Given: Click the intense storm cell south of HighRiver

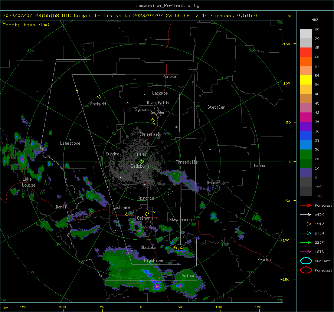Looking at the screenshot, I should pyautogui.click(x=157, y=286).
